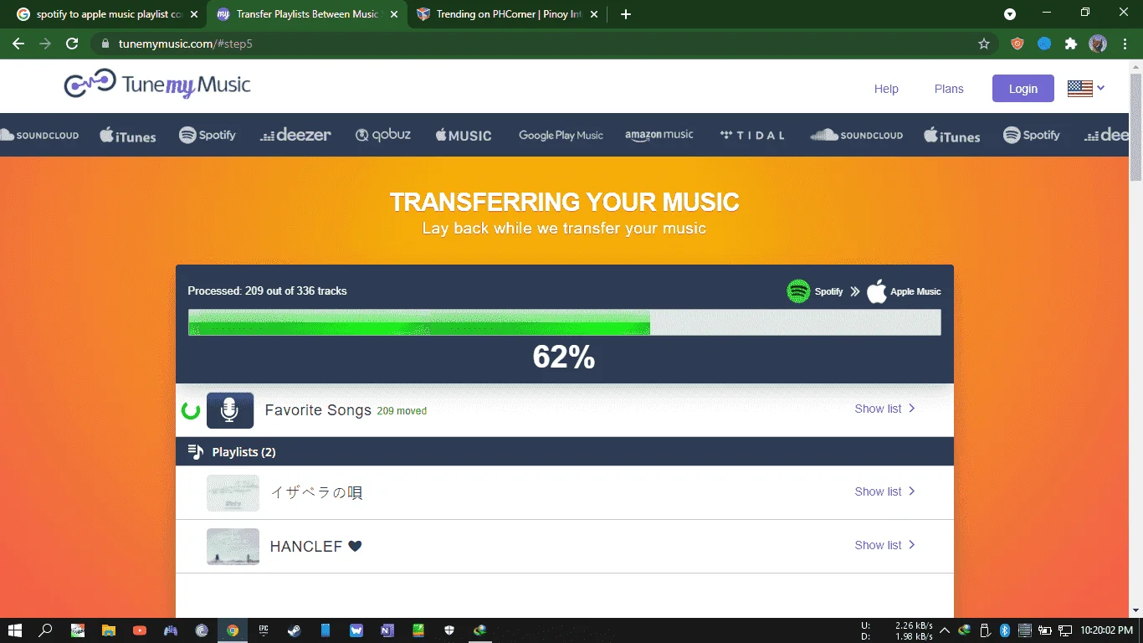Expand Show list for HANCLEF playlist
Viewport: 1143px width, 643px height.
pos(885,545)
